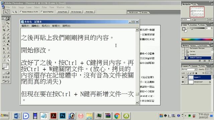The width and height of the screenshot is (214, 120).
Task: Jump to ImageReady button in toolbox
Action: click(6, 81)
